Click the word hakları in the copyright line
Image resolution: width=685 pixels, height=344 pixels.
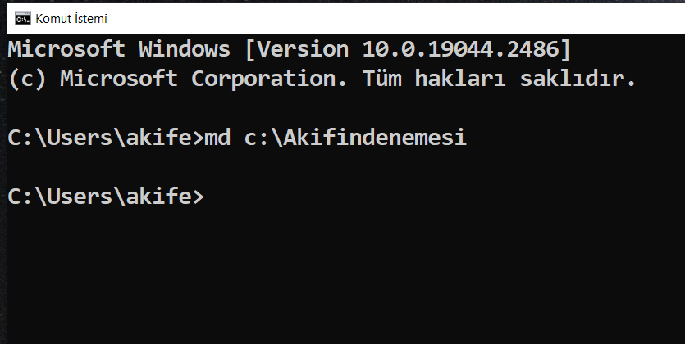(x=460, y=79)
